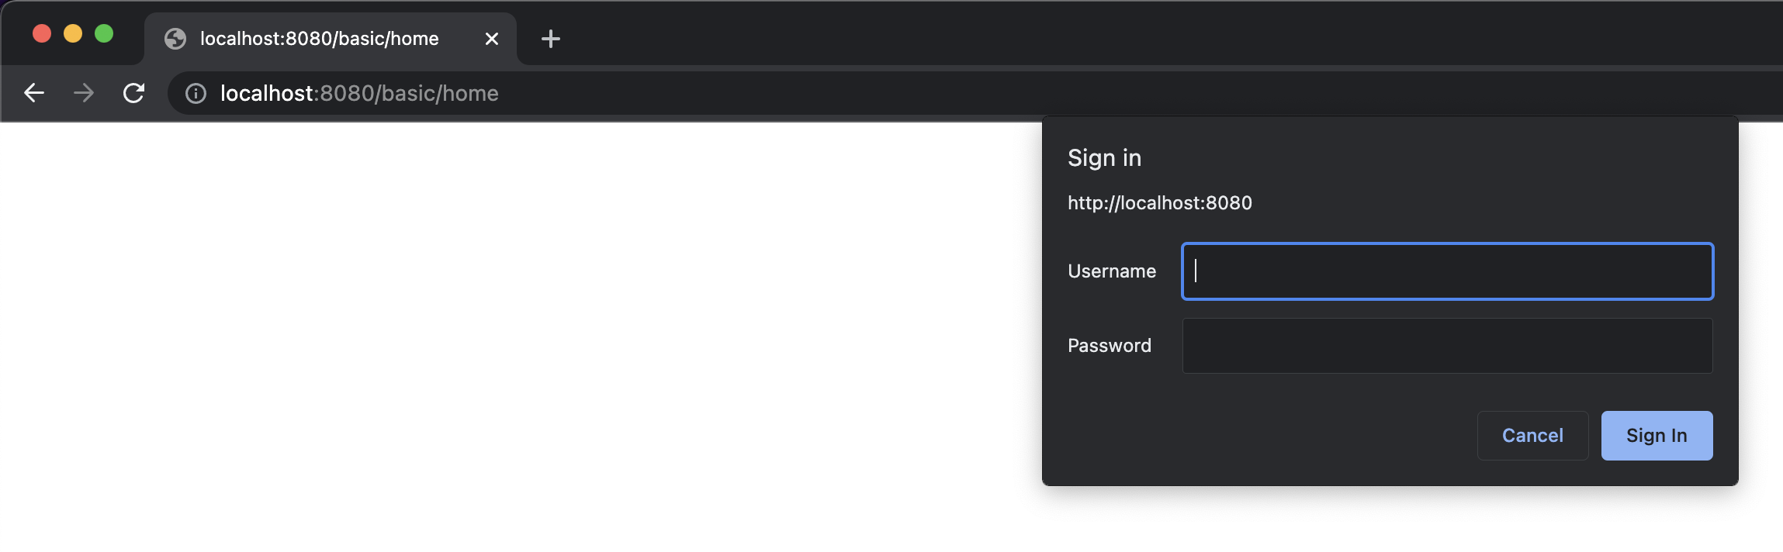
Task: Click into the Username field
Action: tap(1447, 271)
